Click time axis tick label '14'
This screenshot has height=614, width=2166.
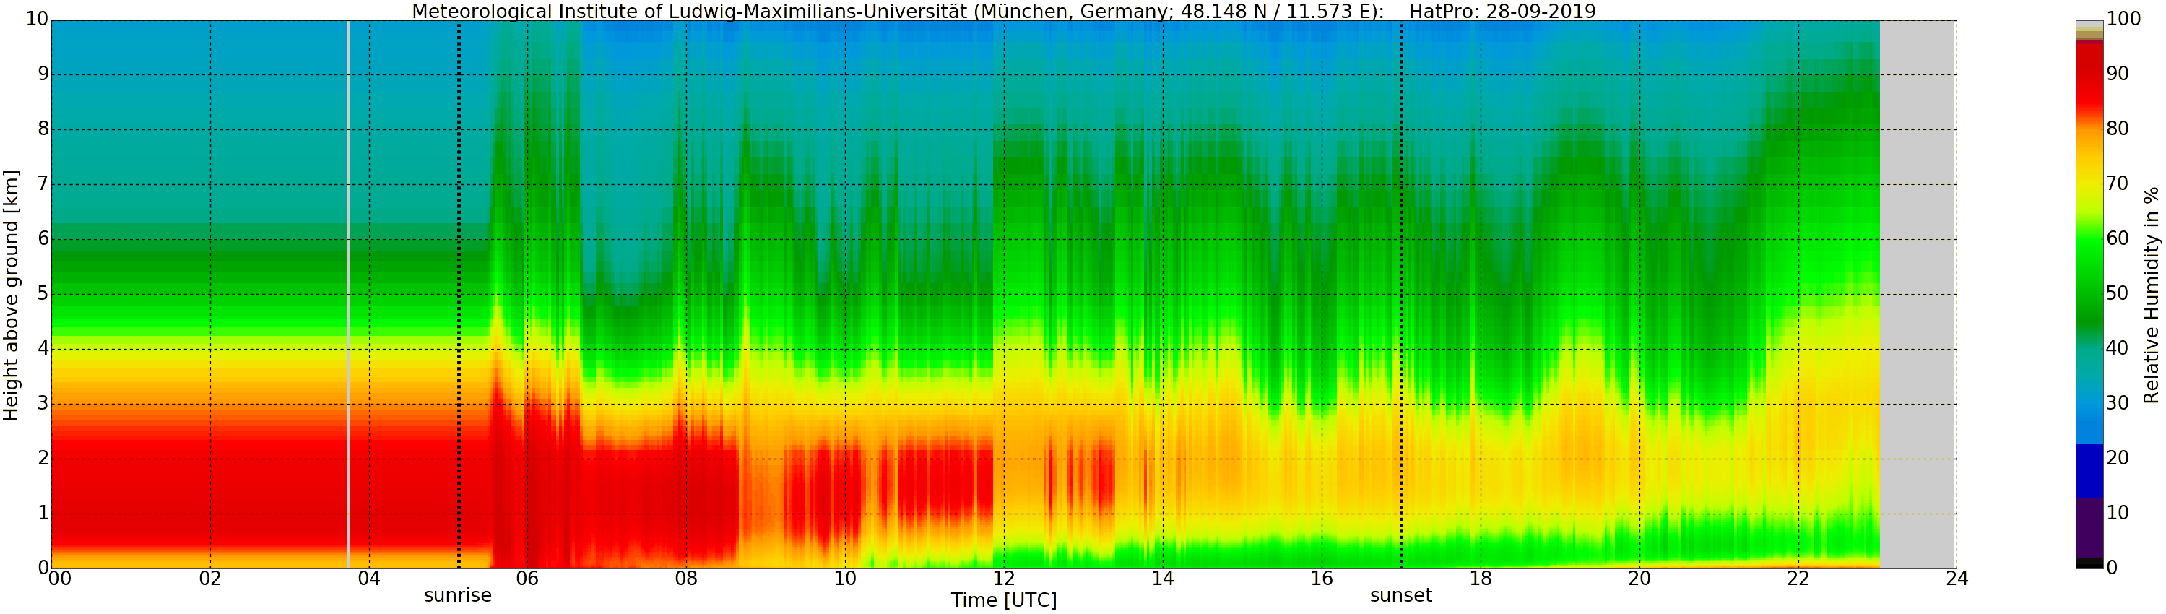click(x=1163, y=579)
